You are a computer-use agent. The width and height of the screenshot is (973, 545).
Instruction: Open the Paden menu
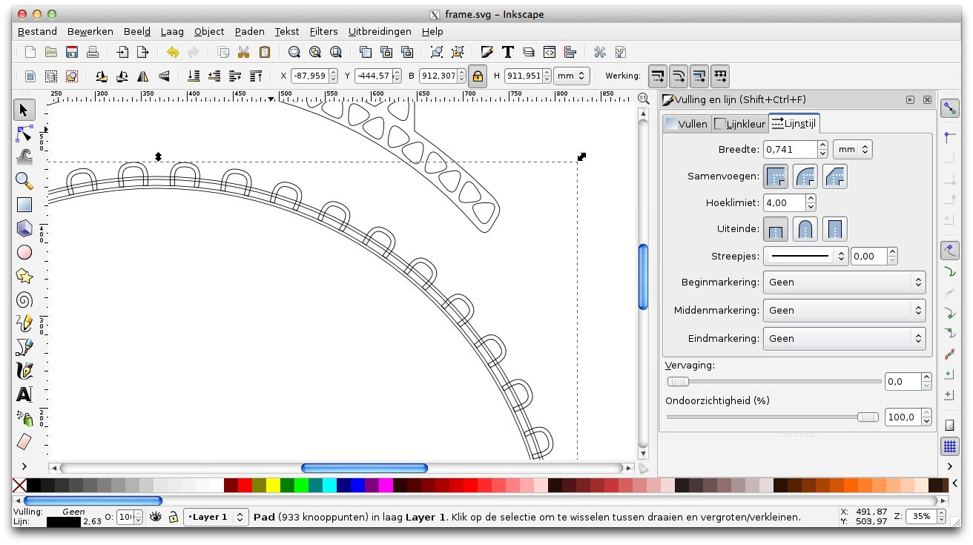(x=249, y=31)
